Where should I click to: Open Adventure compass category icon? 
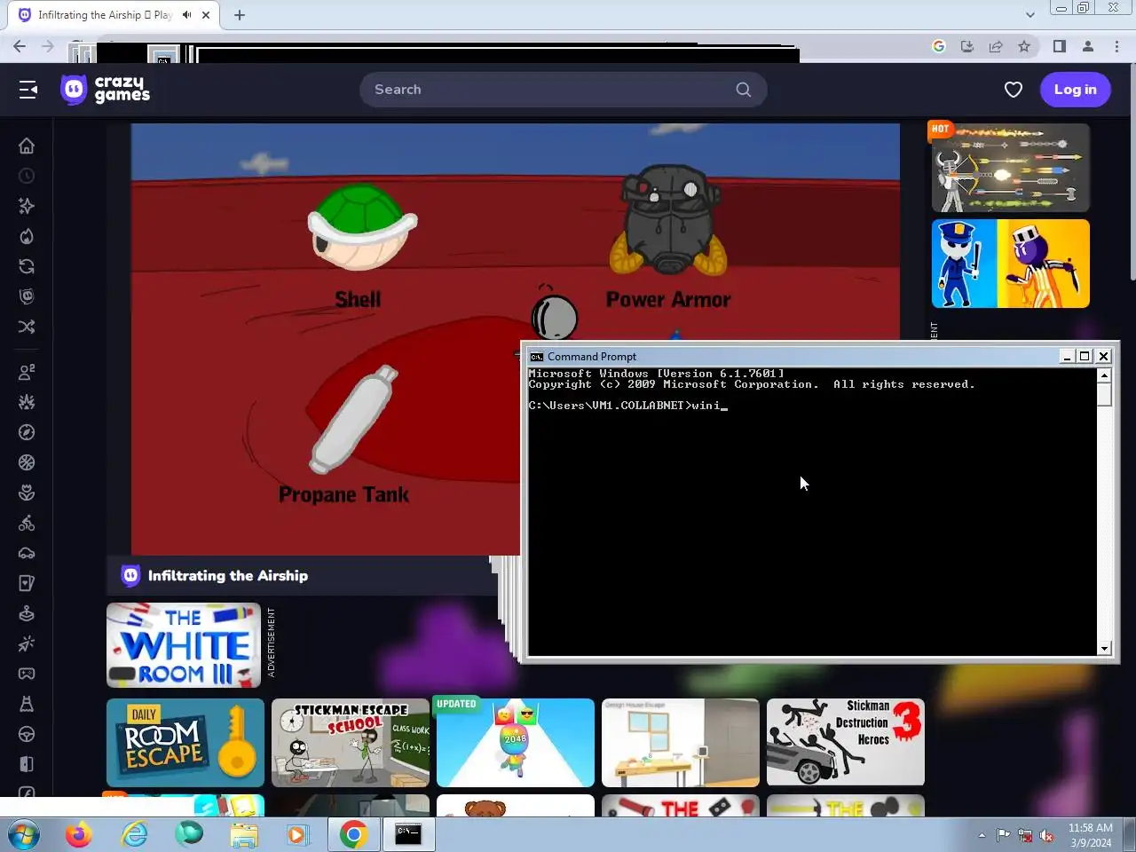[x=27, y=432]
